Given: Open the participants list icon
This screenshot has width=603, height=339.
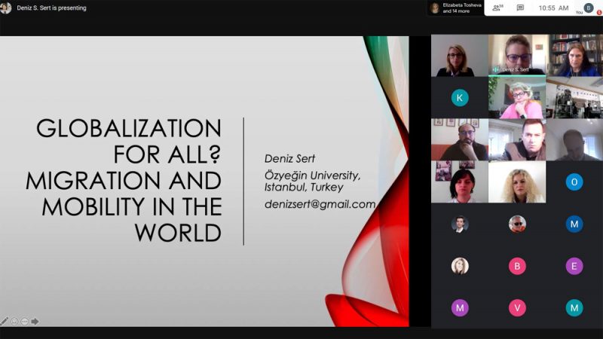Looking at the screenshot, I should pos(497,8).
